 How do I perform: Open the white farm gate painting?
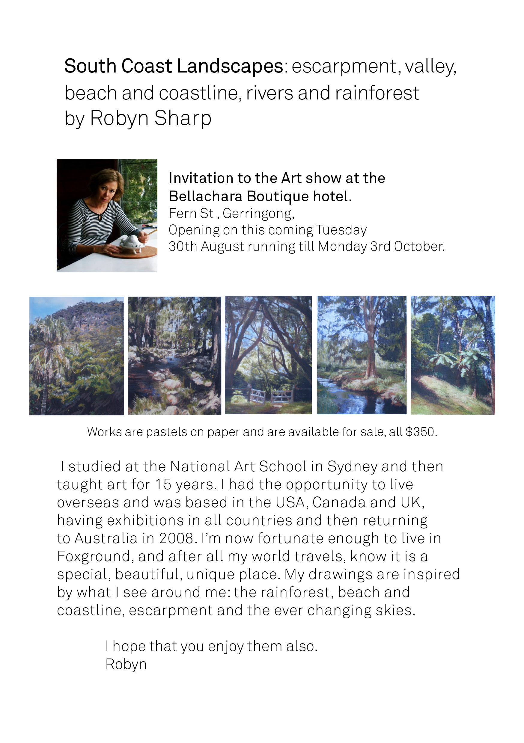tap(268, 355)
